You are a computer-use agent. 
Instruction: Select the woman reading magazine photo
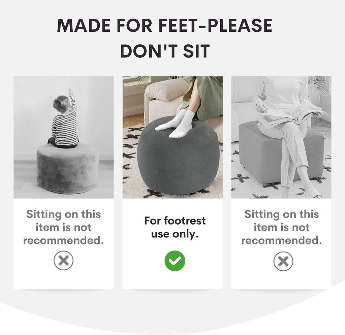point(281,137)
